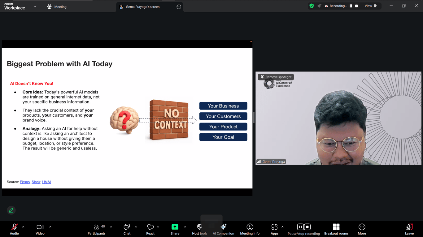Open the Zoom Workplace dropdown arrow
423x237 pixels.
35,6
